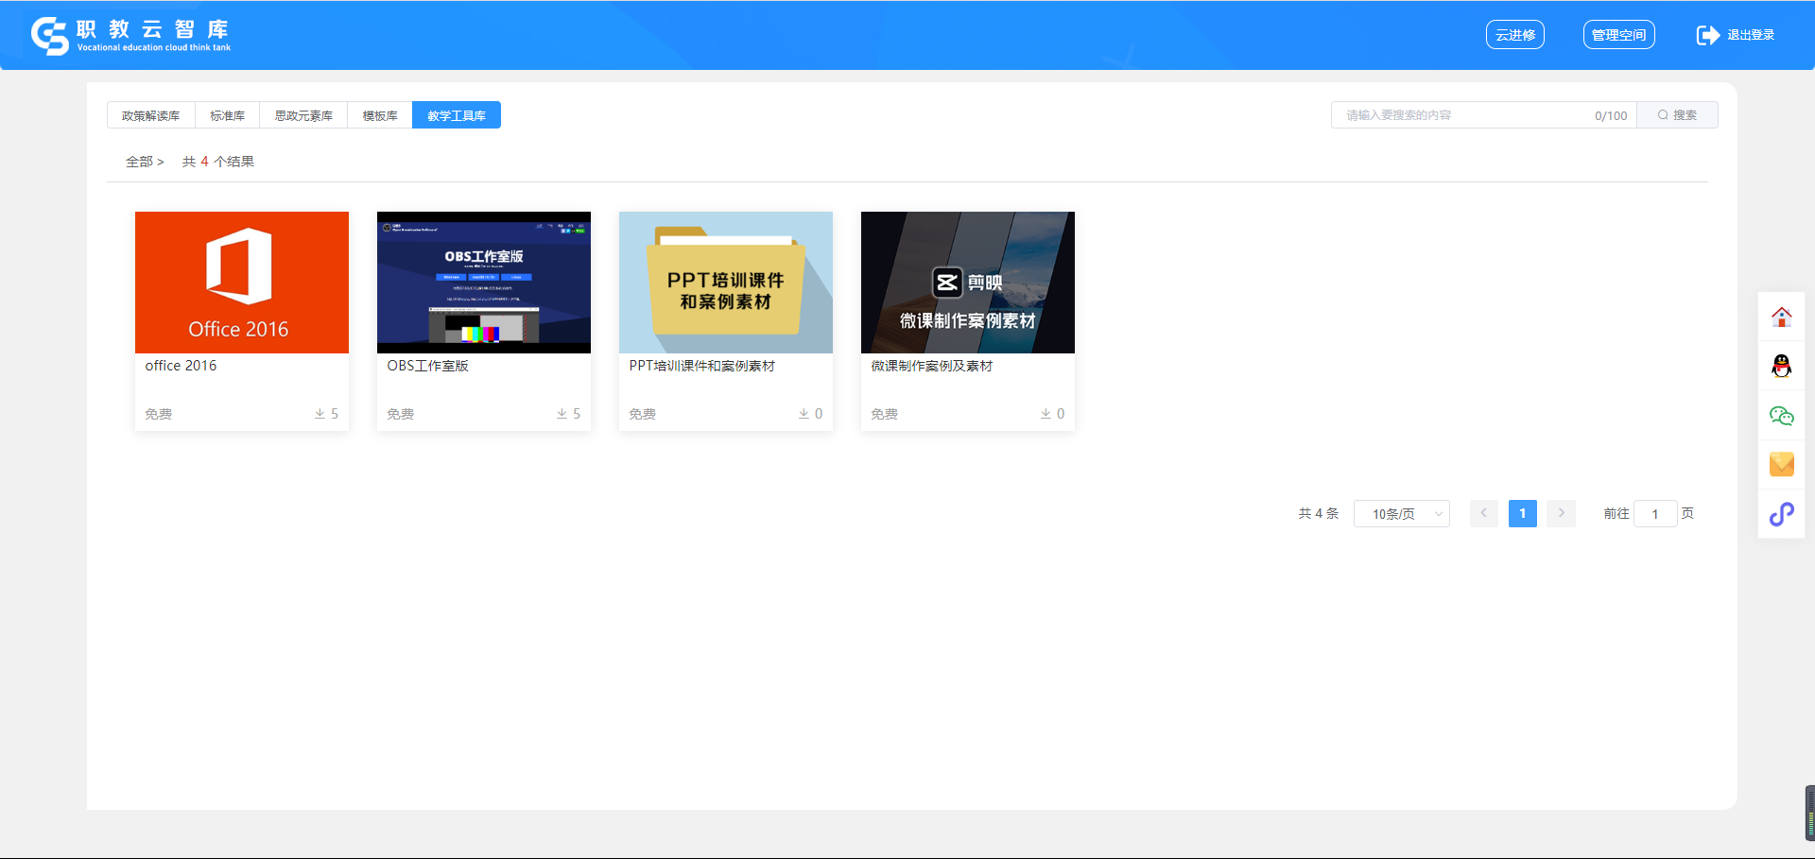Click the 搜索 search button
Image resolution: width=1815 pixels, height=859 pixels.
tap(1677, 115)
